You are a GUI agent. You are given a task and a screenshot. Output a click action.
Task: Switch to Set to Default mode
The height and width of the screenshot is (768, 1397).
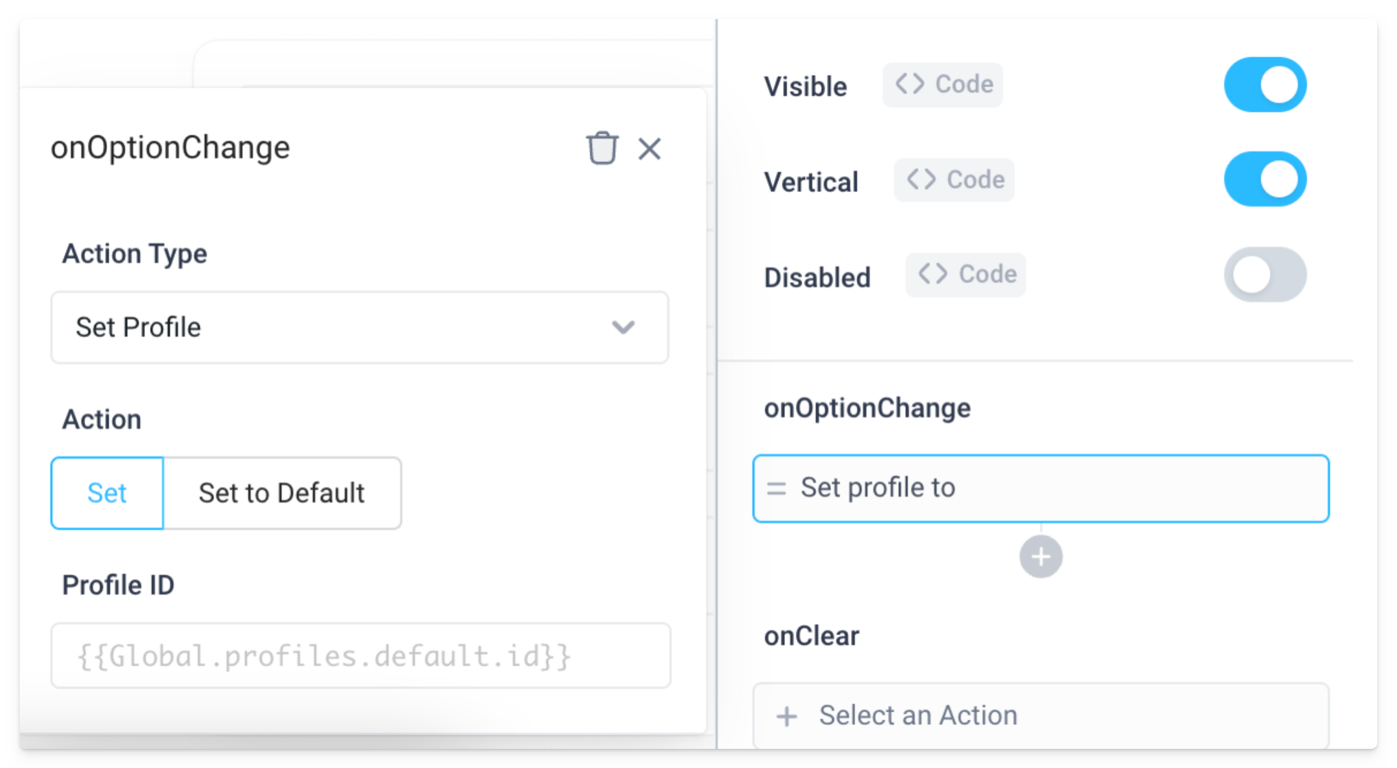[x=282, y=493]
